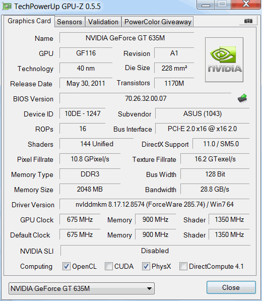The height and width of the screenshot is (301, 262).
Task: Open the GPU selection dropdown arrow
Action: (x=149, y=288)
